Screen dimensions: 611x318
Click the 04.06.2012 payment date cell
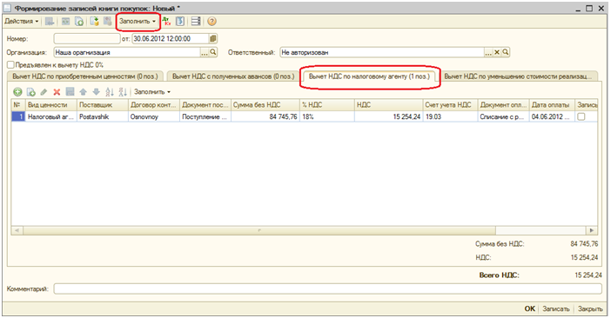tap(552, 116)
